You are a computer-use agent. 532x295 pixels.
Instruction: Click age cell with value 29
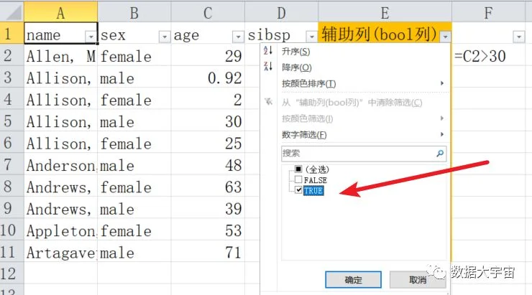[x=208, y=56]
